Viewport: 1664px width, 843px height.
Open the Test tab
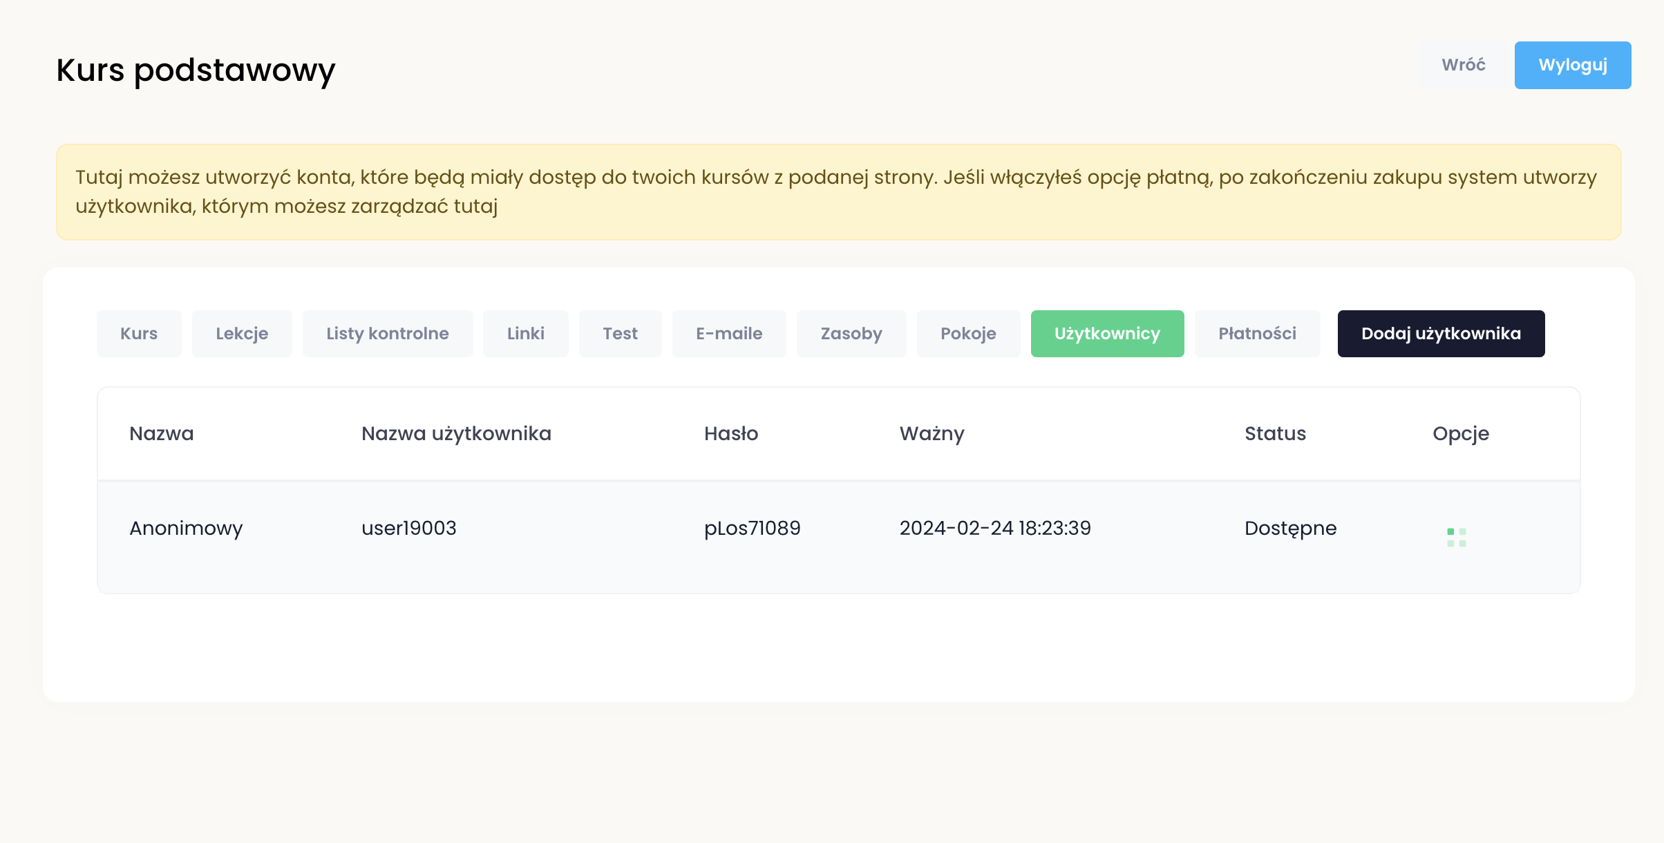tap(620, 334)
